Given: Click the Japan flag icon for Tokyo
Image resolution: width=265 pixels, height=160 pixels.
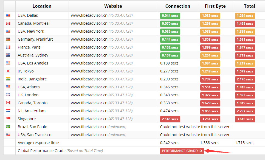Looking at the screenshot, I should (x=8, y=71).
